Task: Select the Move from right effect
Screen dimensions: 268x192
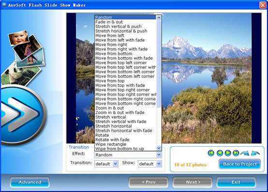Action: pyautogui.click(x=125, y=44)
